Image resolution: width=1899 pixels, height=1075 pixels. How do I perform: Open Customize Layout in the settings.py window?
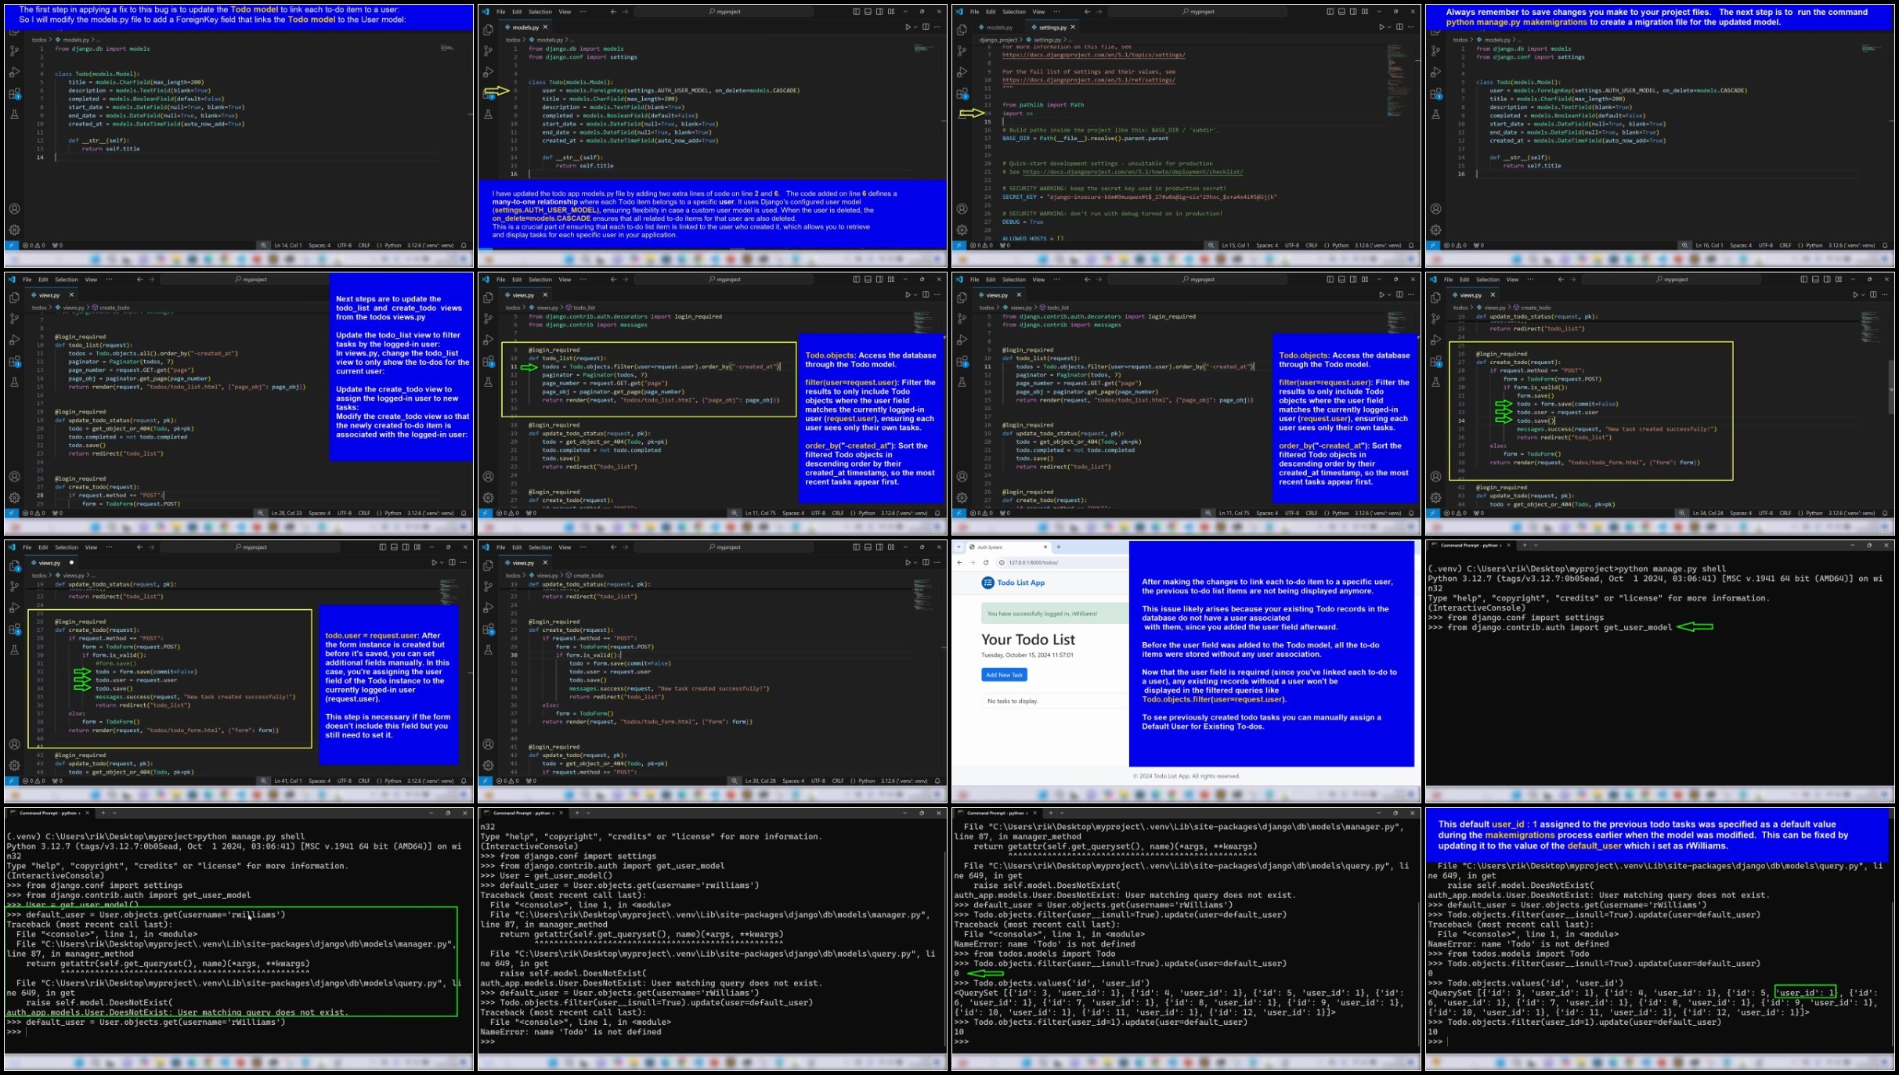point(1365,12)
